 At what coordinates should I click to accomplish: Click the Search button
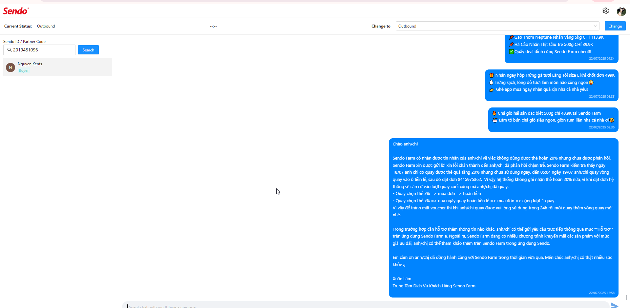click(88, 50)
